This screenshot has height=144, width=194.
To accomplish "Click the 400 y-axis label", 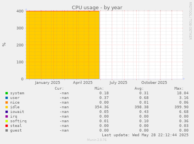I will (20, 11).
